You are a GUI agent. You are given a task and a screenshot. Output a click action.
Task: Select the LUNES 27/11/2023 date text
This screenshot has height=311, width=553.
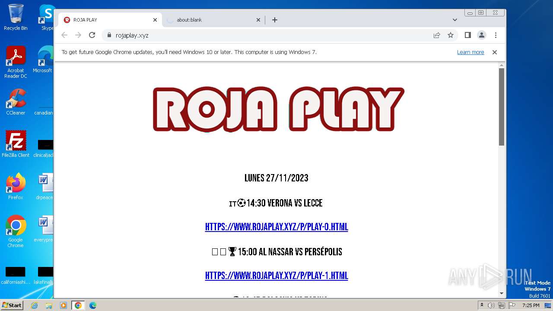tap(276, 178)
